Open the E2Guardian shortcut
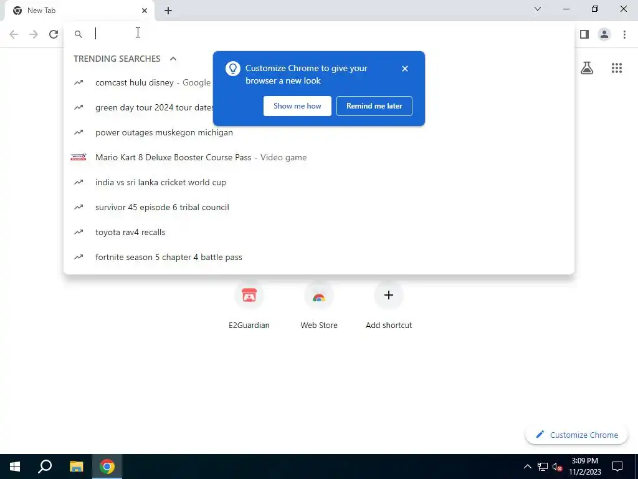This screenshot has height=479, width=638. pos(249,305)
